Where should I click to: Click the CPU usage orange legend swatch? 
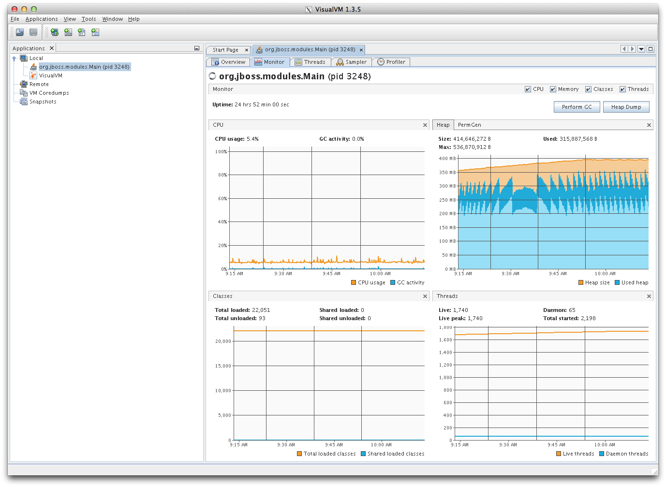pyautogui.click(x=354, y=282)
